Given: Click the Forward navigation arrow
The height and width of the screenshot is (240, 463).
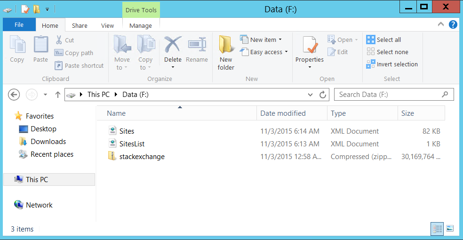Looking at the screenshot, I should pyautogui.click(x=32, y=95).
